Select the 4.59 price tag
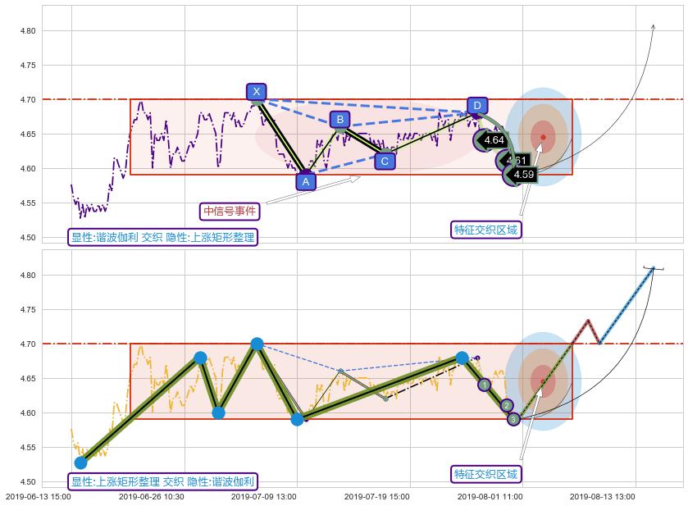Image resolution: width=688 pixels, height=506 pixels. pyautogui.click(x=523, y=175)
